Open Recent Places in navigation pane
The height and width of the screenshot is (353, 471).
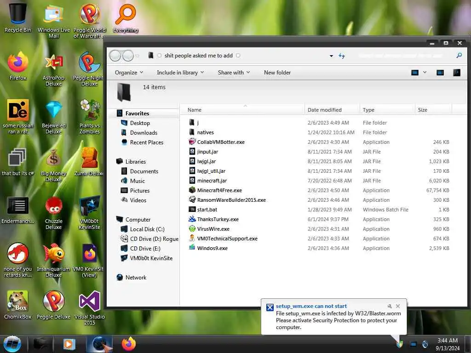click(x=147, y=142)
